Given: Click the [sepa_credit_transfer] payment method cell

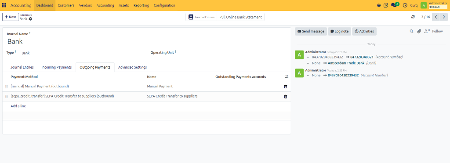Looking at the screenshot, I should pyautogui.click(x=77, y=96).
